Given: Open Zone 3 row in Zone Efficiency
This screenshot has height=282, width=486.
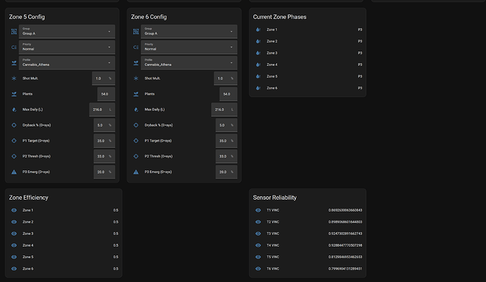Looking at the screenshot, I should (x=63, y=233).
